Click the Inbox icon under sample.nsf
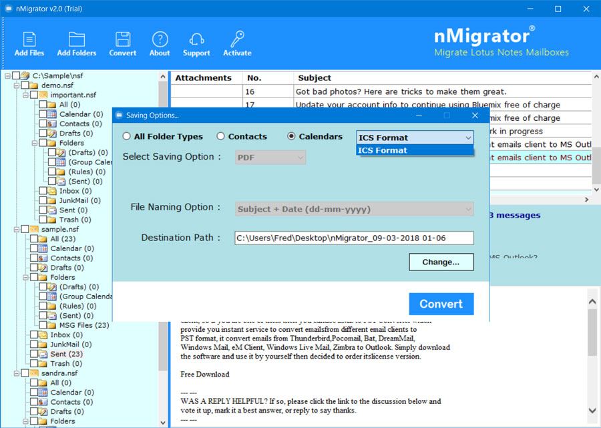 (x=43, y=335)
